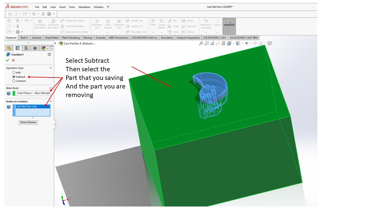Open the Evaluate tab
Screen dimensions: 380x213
pos(100,38)
